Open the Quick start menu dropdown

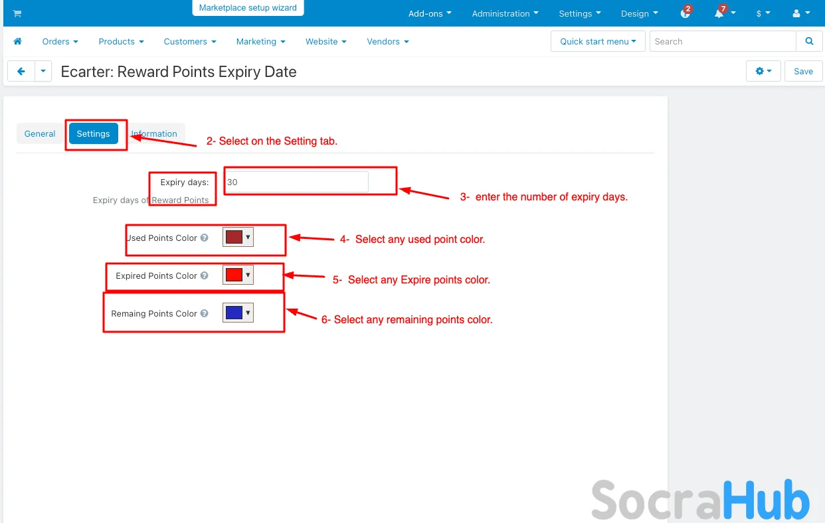pos(598,41)
